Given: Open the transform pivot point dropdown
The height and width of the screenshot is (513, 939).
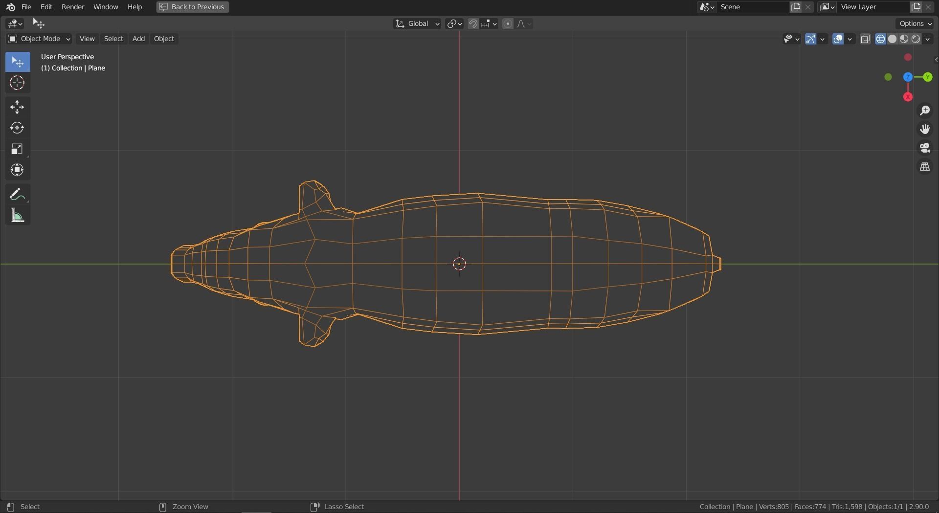Looking at the screenshot, I should coord(454,23).
